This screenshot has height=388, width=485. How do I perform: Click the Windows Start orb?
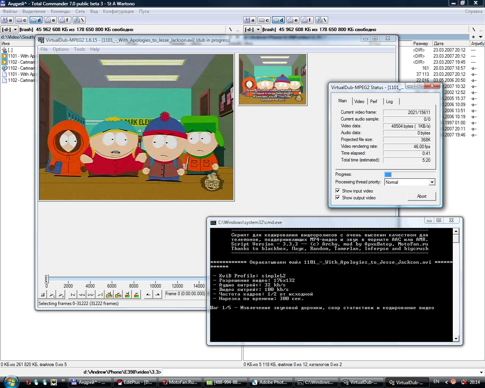[x=10, y=382]
